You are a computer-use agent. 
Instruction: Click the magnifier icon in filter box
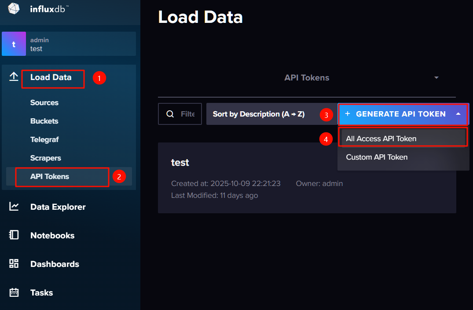point(170,114)
